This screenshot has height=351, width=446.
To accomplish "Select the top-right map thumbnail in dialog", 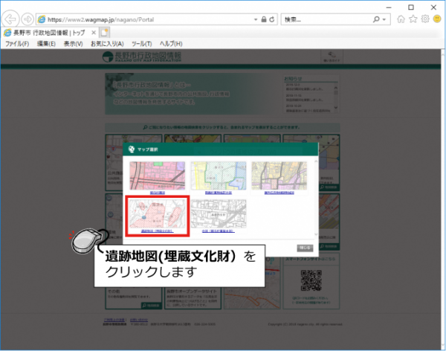I will coord(279,177).
